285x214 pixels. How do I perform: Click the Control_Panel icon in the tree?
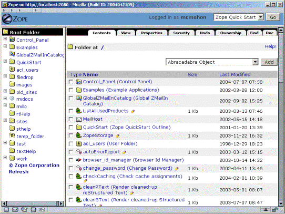coord(12,40)
